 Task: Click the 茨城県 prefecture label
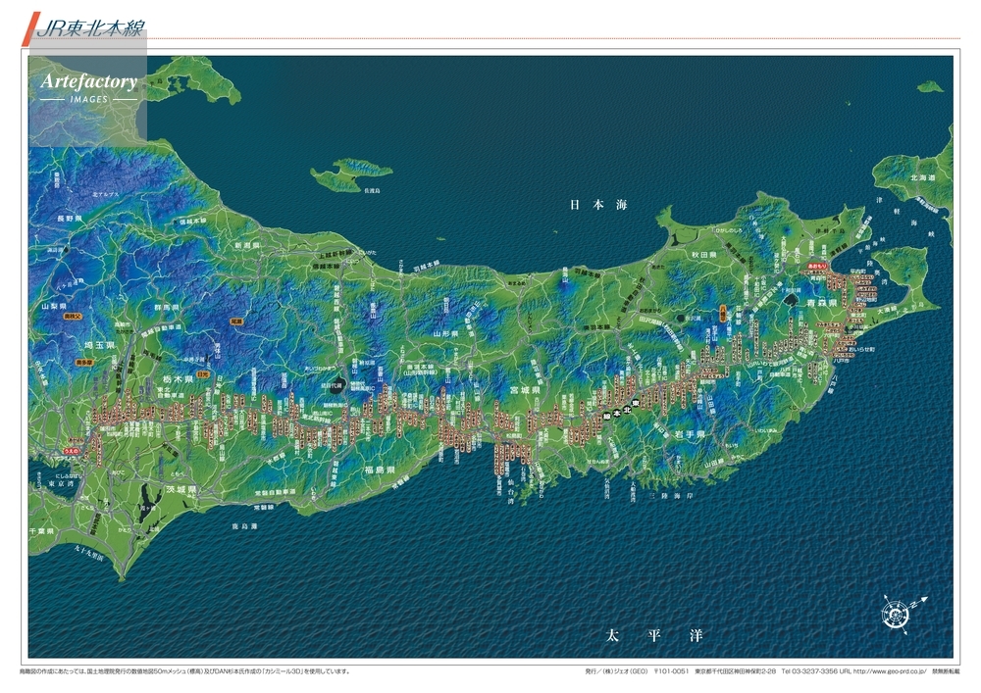point(179,488)
